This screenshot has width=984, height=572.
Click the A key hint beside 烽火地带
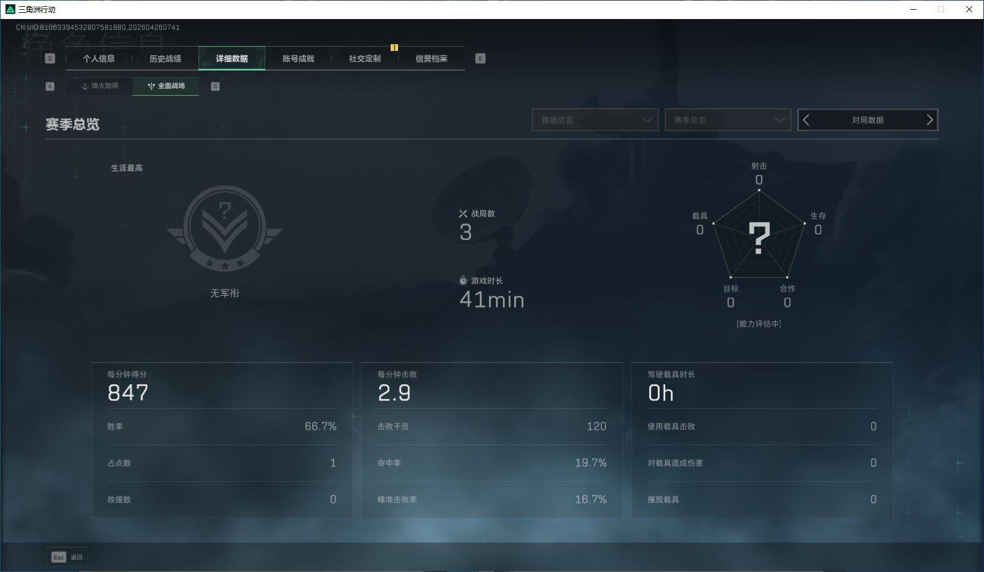coord(50,87)
